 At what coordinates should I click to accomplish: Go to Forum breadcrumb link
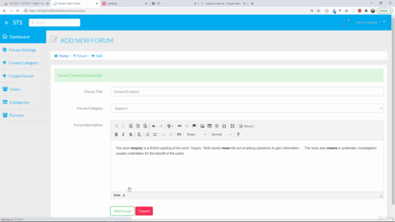pos(80,56)
